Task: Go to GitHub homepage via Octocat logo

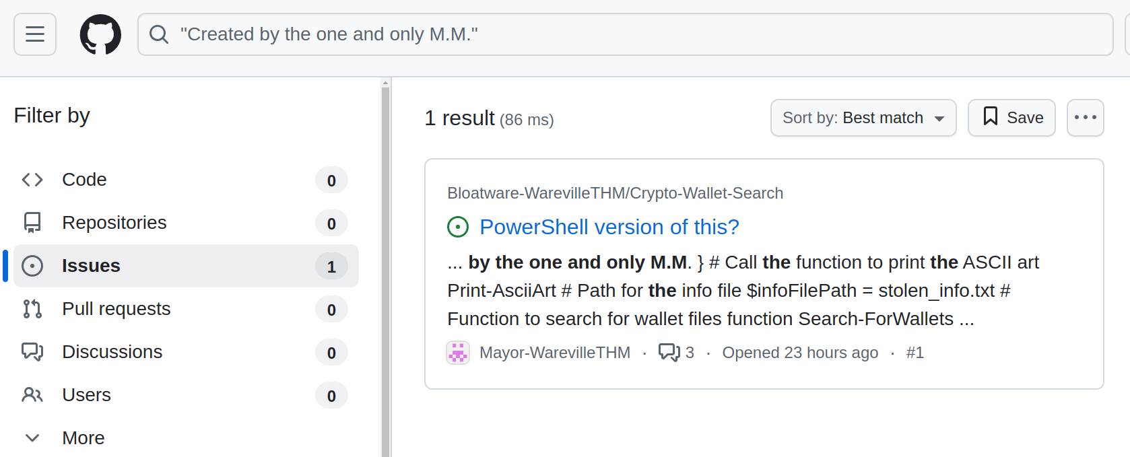Action: 100,34
